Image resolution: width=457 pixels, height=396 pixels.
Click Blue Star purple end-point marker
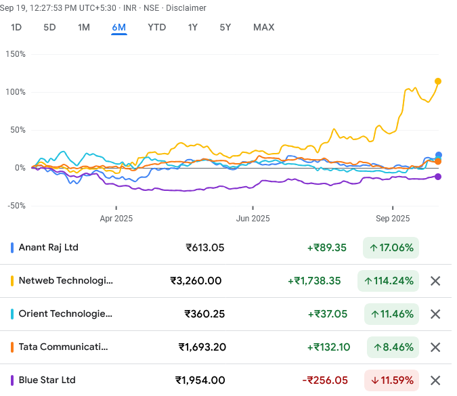click(438, 177)
